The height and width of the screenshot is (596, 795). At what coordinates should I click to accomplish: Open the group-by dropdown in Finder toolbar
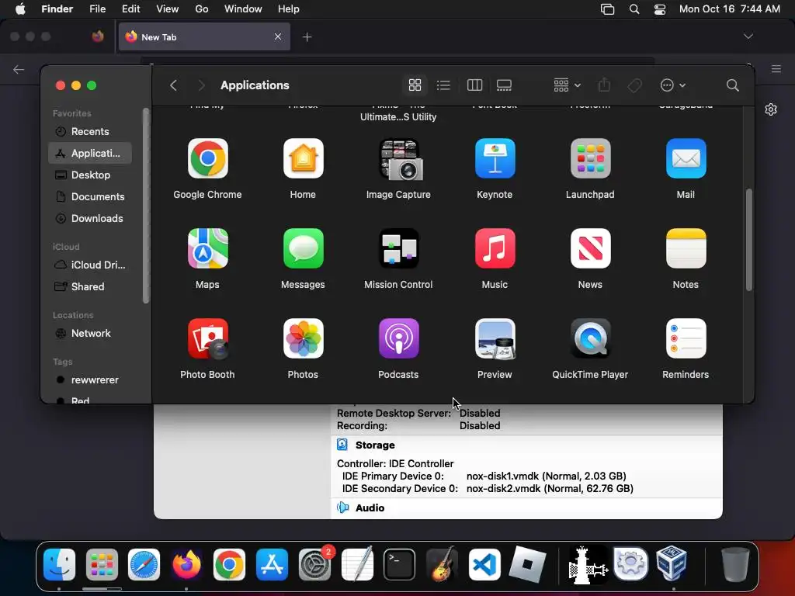point(567,85)
